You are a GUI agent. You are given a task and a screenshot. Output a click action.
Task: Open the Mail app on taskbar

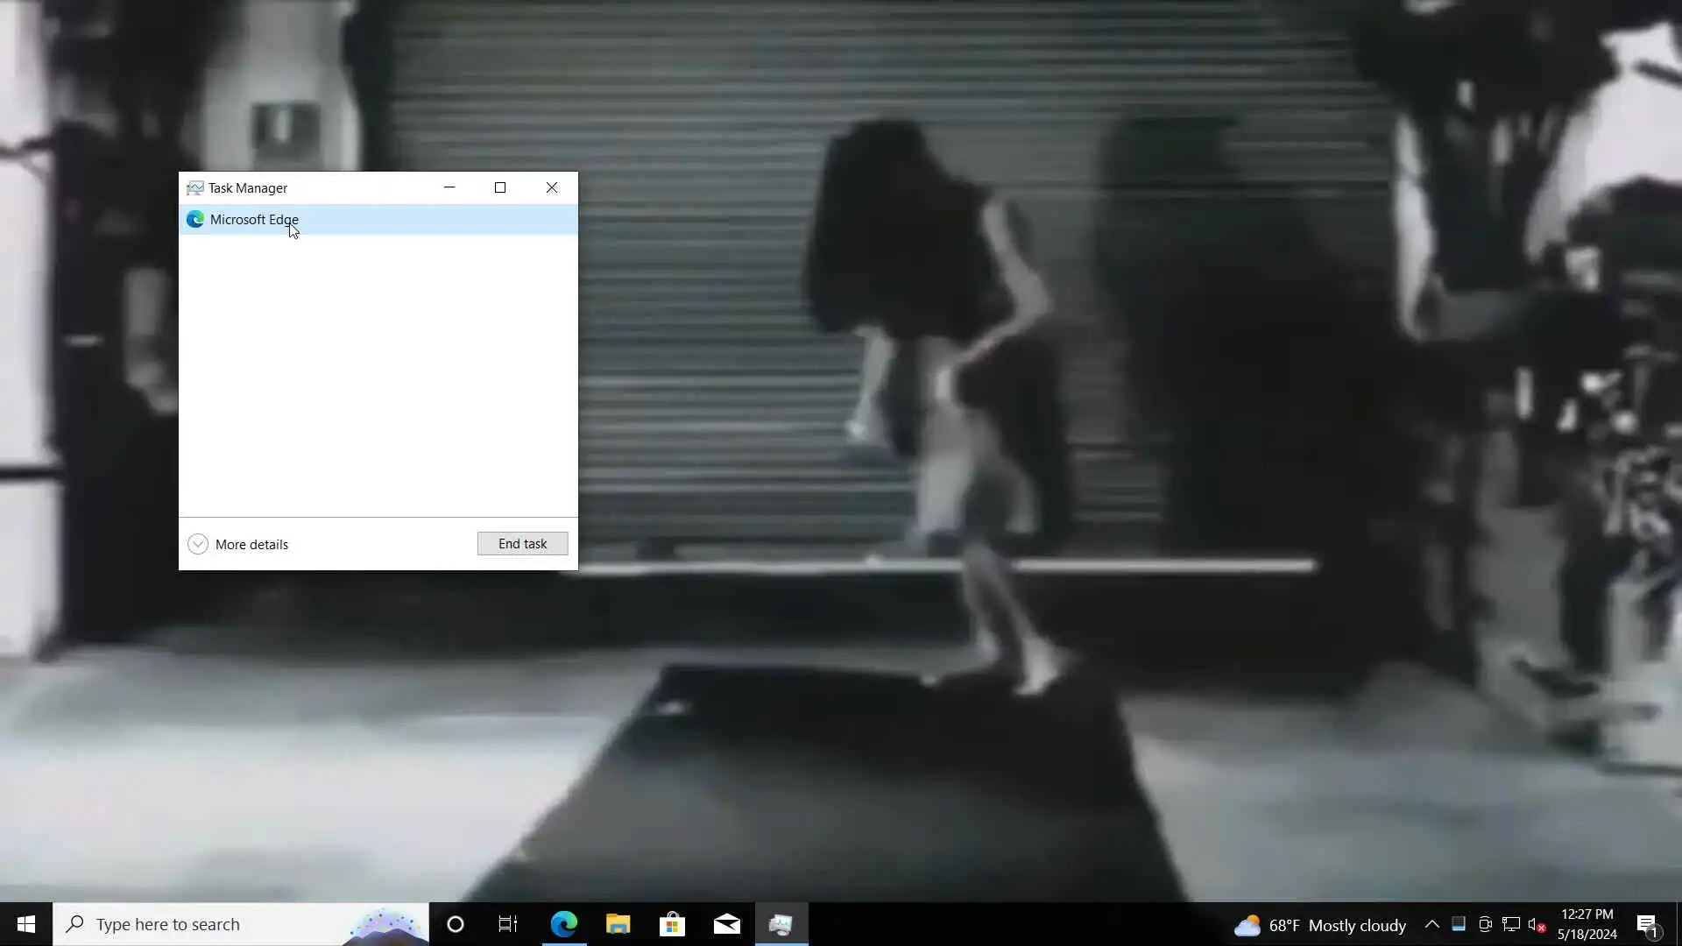[727, 924]
